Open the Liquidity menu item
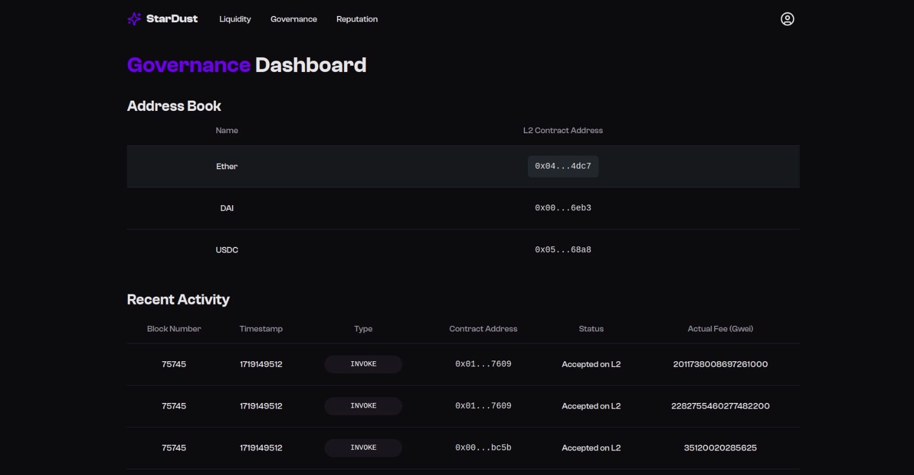This screenshot has width=914, height=475. [235, 19]
